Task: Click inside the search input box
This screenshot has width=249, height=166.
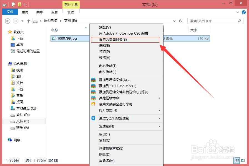Action: pos(211,21)
